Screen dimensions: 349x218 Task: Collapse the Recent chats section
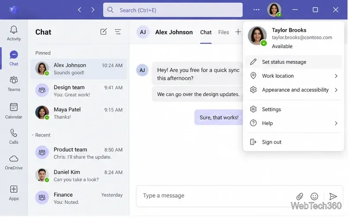33,135
